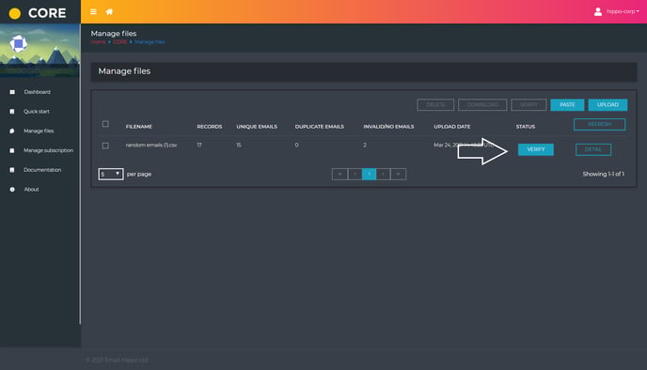647x370 pixels.
Task: Expand the hippo-corp account dropdown
Action: coord(623,11)
